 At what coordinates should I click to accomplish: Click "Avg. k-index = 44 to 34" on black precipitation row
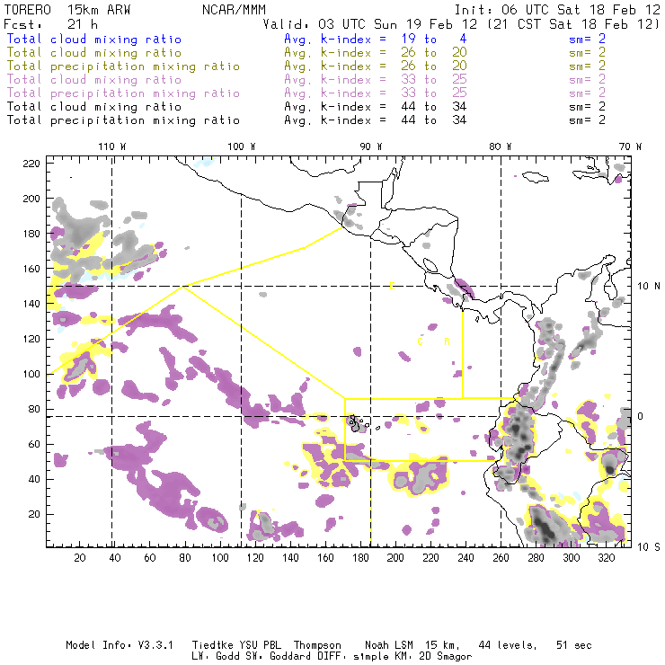376,120
